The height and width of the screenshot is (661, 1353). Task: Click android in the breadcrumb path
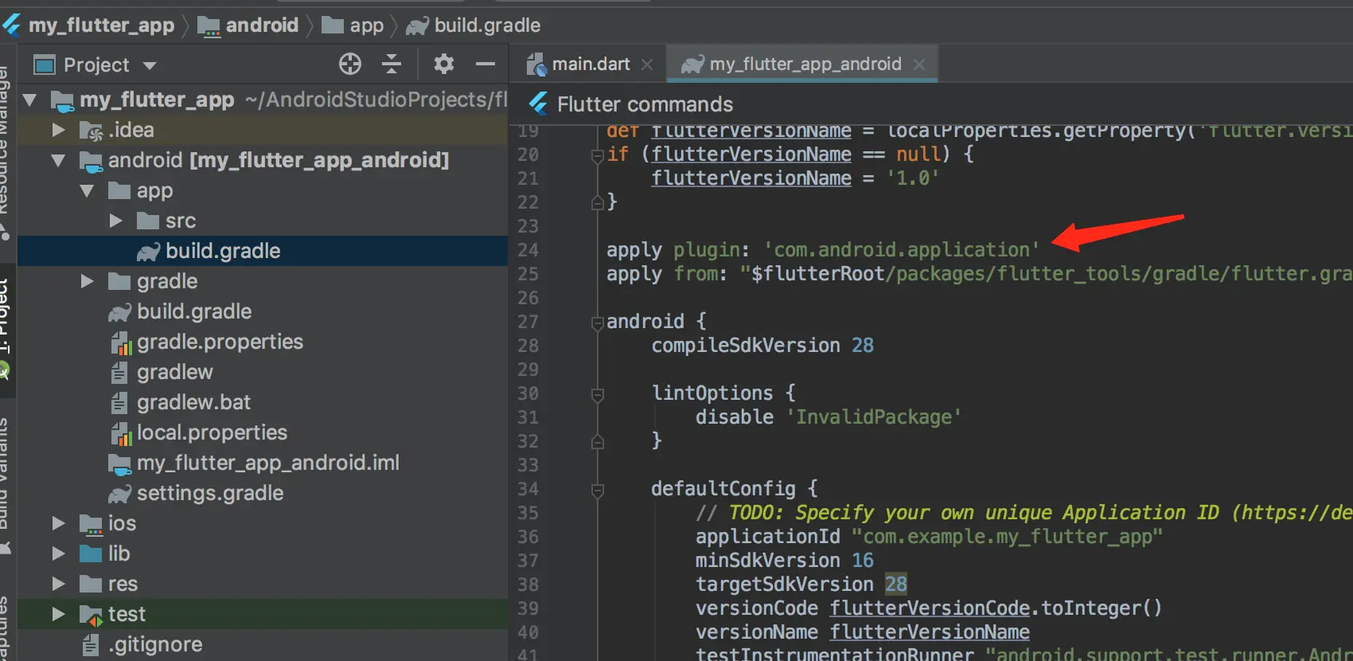click(248, 25)
